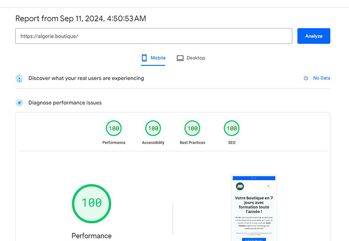Image resolution: width=349 pixels, height=241 pixels.
Task: Click the URL input field
Action: (x=154, y=36)
